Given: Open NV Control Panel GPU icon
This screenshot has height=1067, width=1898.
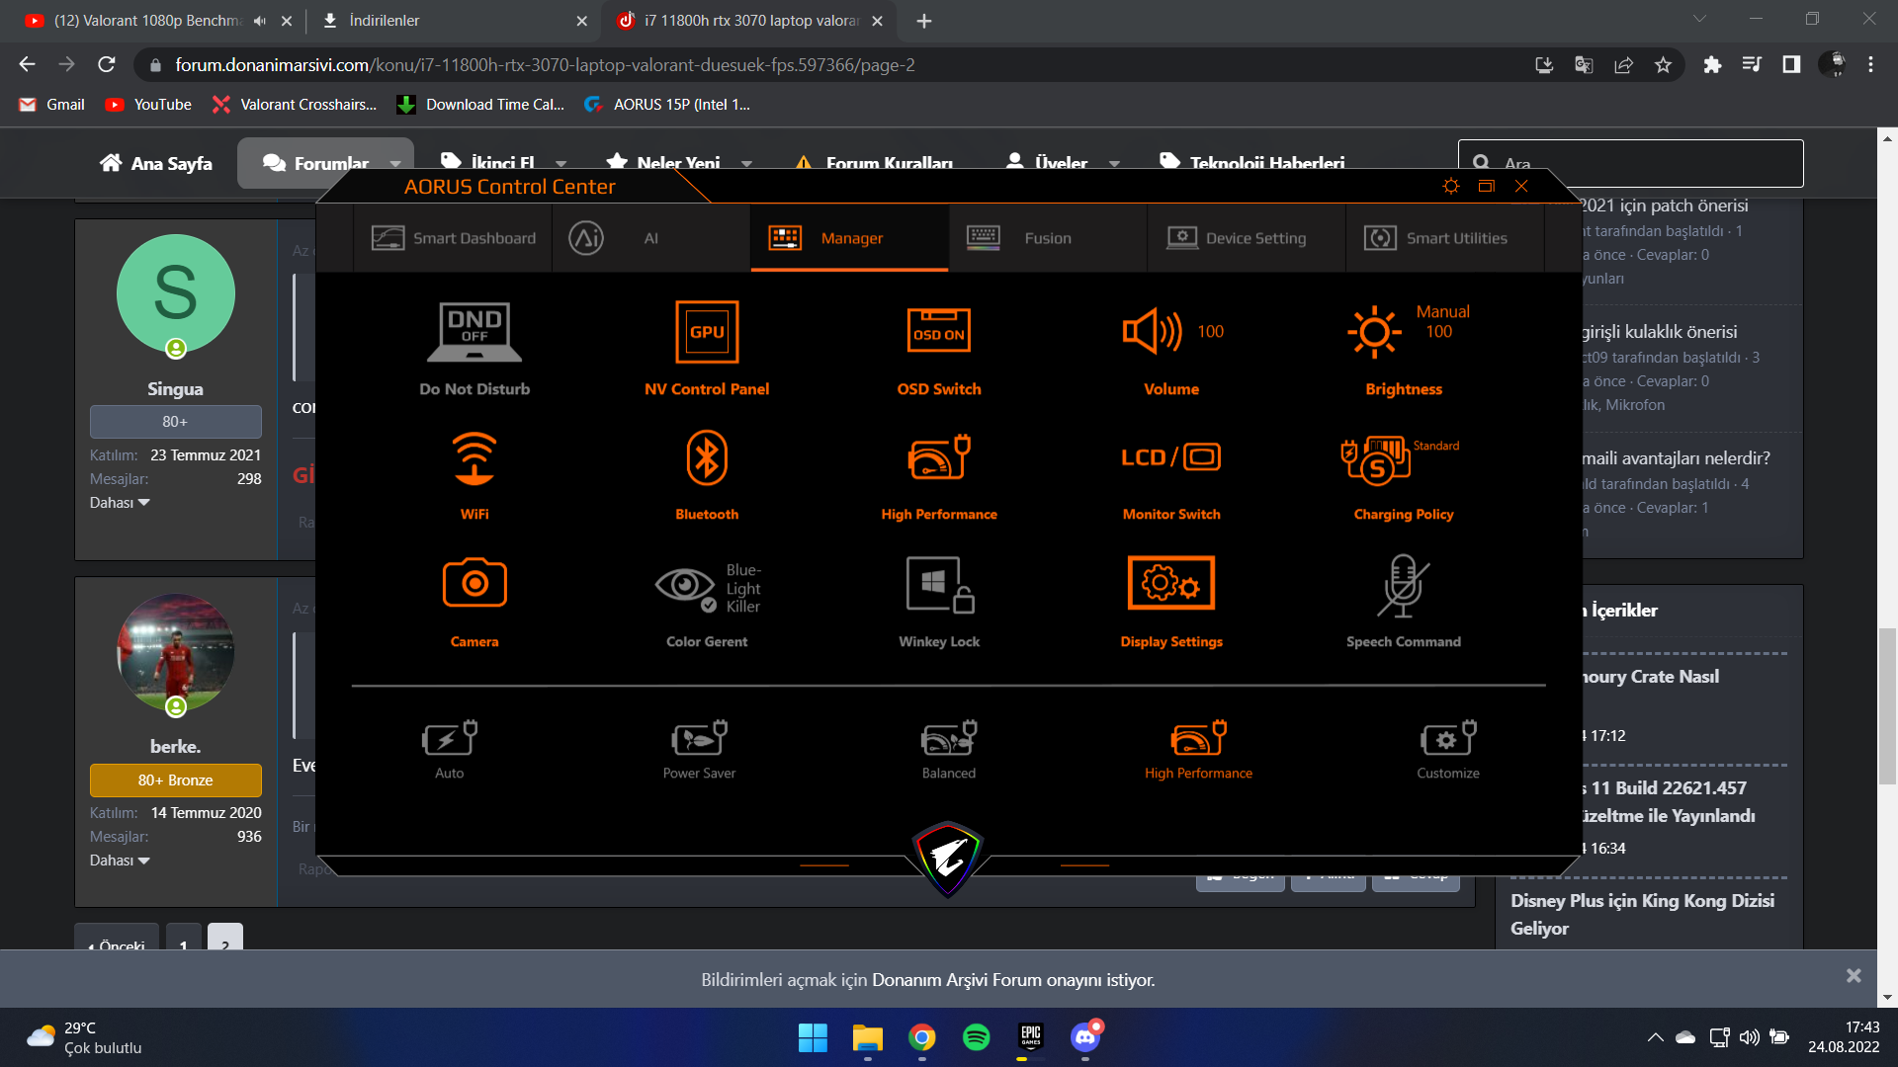Looking at the screenshot, I should (707, 333).
